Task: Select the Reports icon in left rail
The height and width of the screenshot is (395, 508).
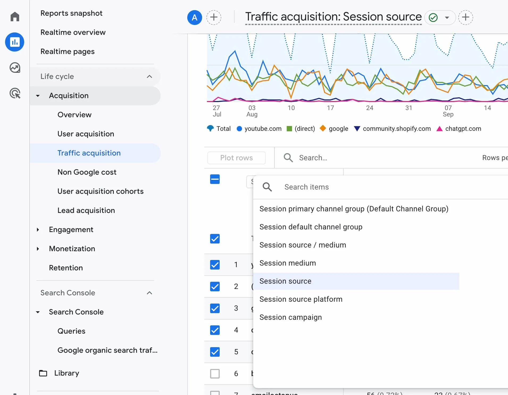Action: 15,42
